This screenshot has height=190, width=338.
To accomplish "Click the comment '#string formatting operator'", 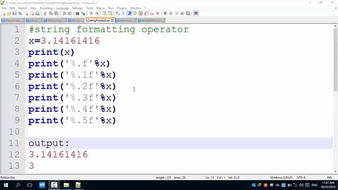I will 109,30.
